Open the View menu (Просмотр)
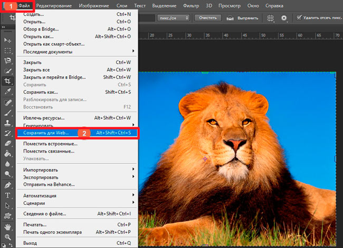Screen dimensions: 343x248 (229, 6)
